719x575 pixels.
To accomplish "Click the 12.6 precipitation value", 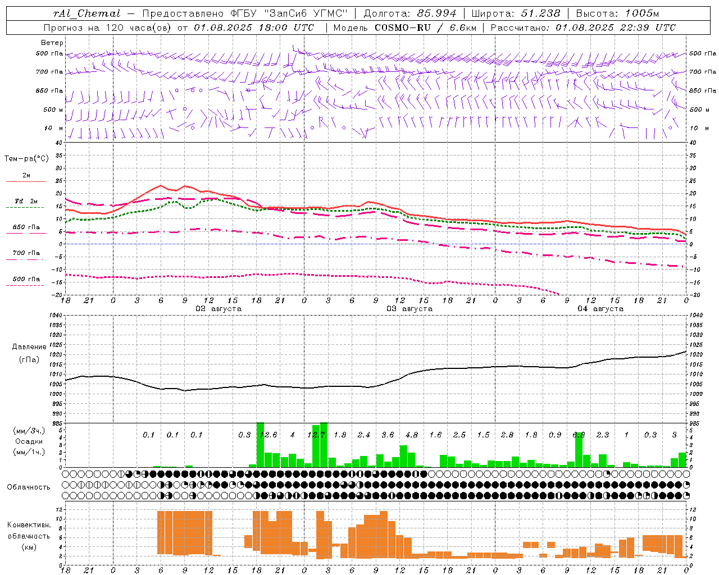I will [x=268, y=435].
